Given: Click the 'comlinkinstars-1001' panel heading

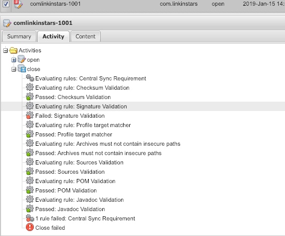Looking at the screenshot, I should [x=43, y=23].
